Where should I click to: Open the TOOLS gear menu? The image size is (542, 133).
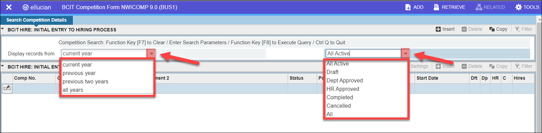527,7
